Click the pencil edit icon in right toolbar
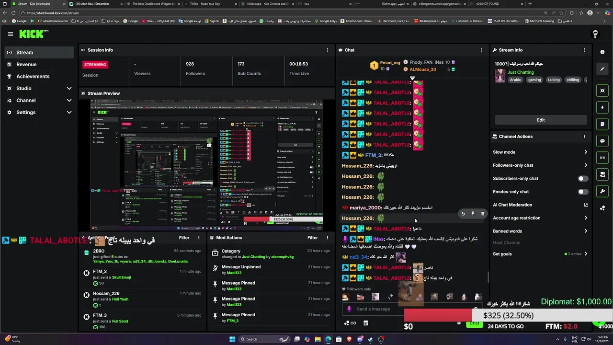613x345 pixels. coord(602,69)
